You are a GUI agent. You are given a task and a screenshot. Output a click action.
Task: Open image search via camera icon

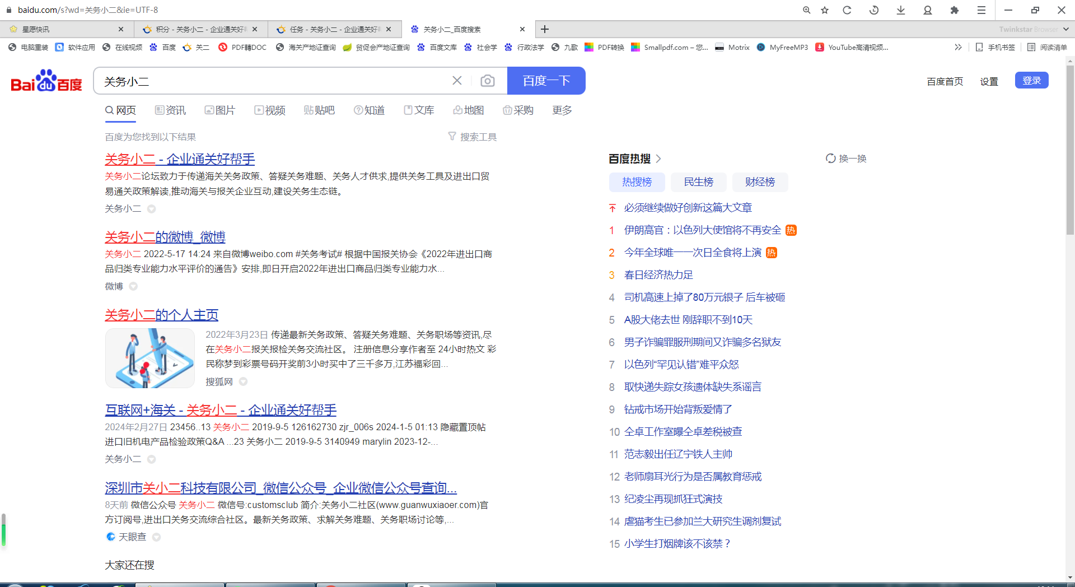[x=488, y=81]
